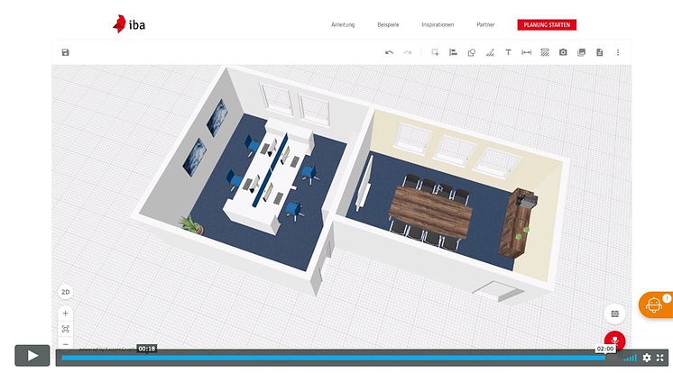Seek in the blue video progress bar
The height and width of the screenshot is (373, 673).
[x=333, y=358]
